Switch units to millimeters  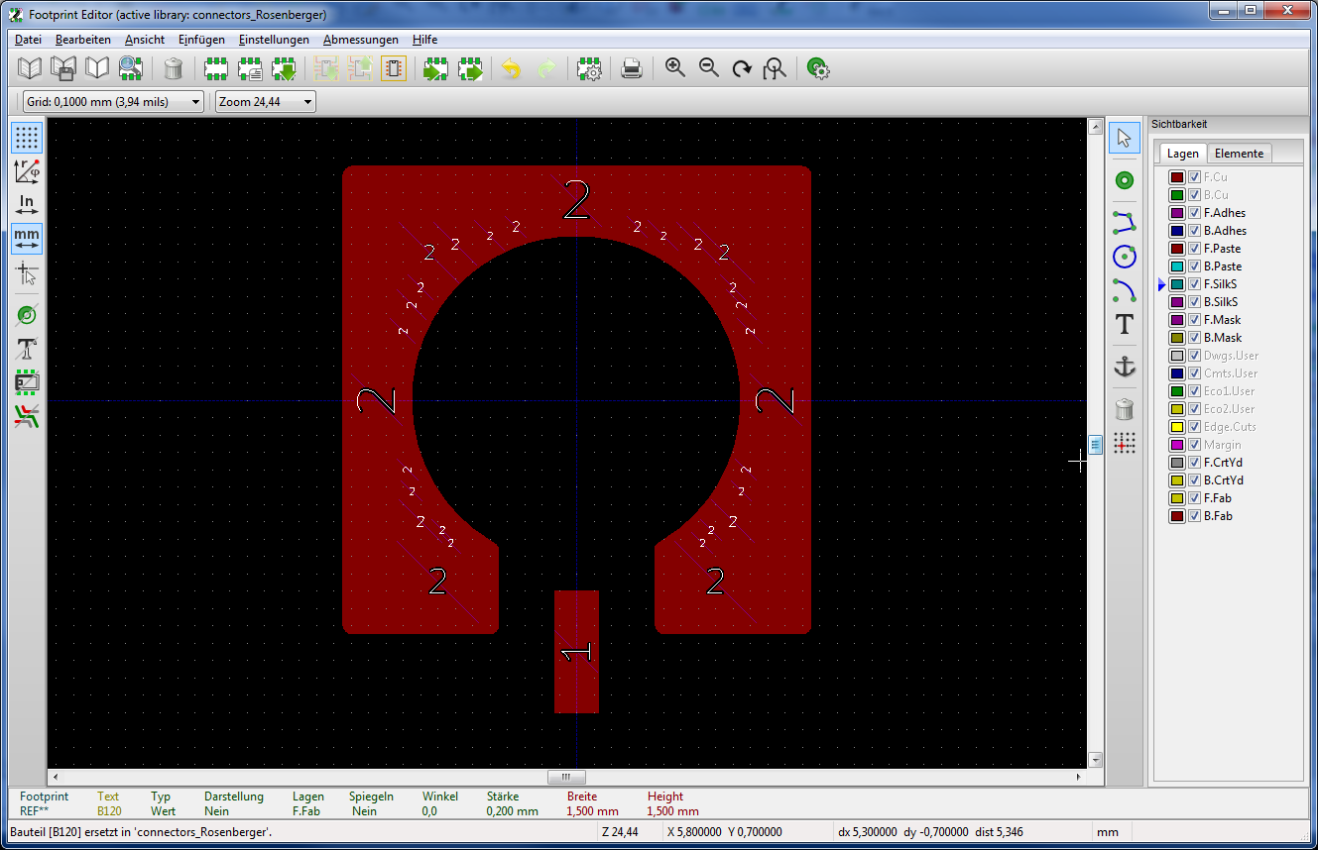pyautogui.click(x=28, y=239)
